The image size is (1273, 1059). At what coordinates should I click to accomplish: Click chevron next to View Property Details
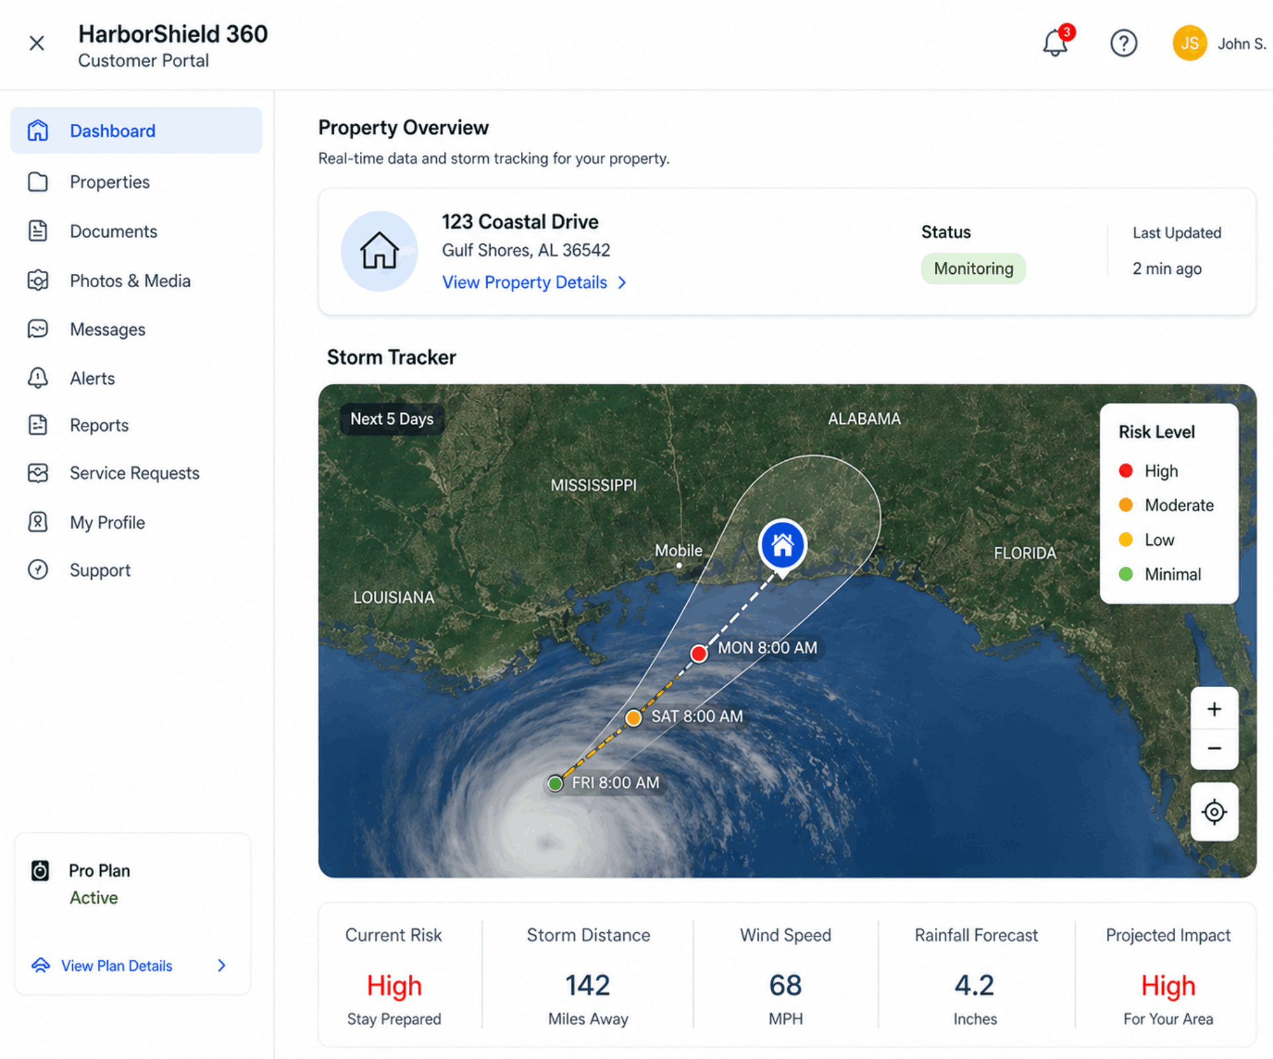pos(622,282)
